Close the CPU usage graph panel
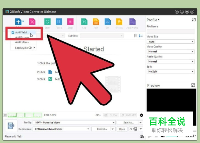200x143 pixels. pos(5,115)
